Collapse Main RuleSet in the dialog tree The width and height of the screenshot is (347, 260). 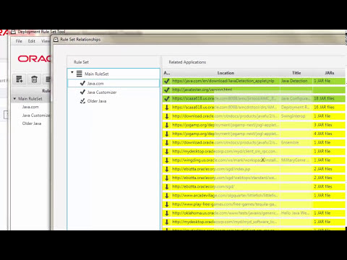tap(72, 72)
